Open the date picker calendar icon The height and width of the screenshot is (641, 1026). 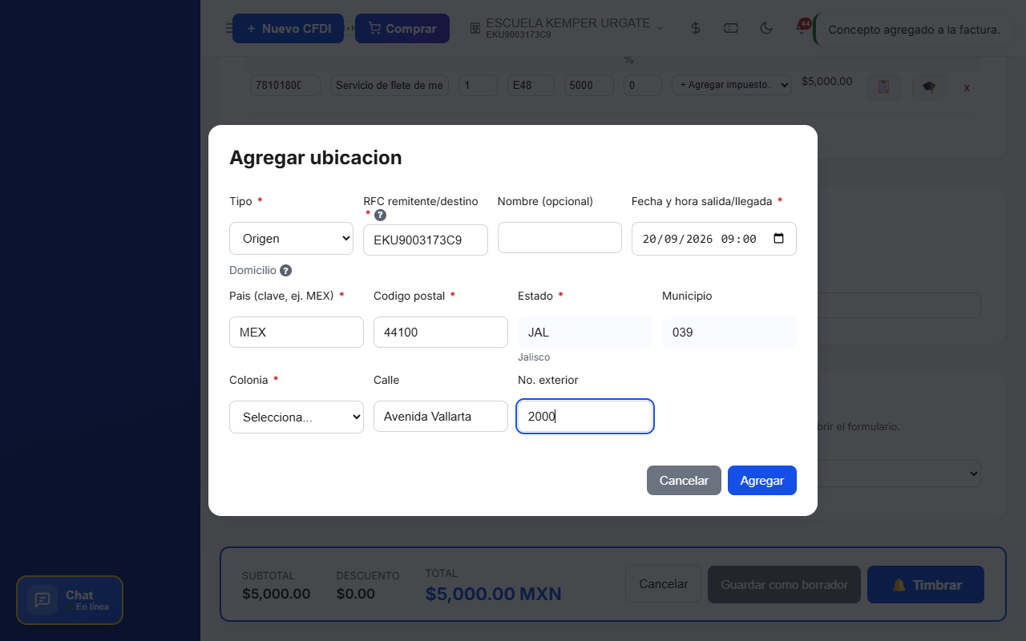(778, 239)
